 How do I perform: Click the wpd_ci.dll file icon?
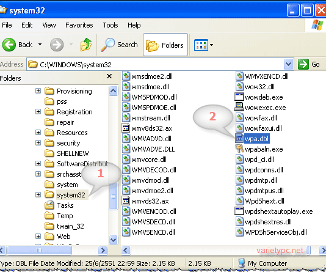click(x=239, y=160)
